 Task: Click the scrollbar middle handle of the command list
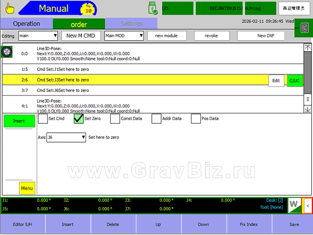coord(307,99)
